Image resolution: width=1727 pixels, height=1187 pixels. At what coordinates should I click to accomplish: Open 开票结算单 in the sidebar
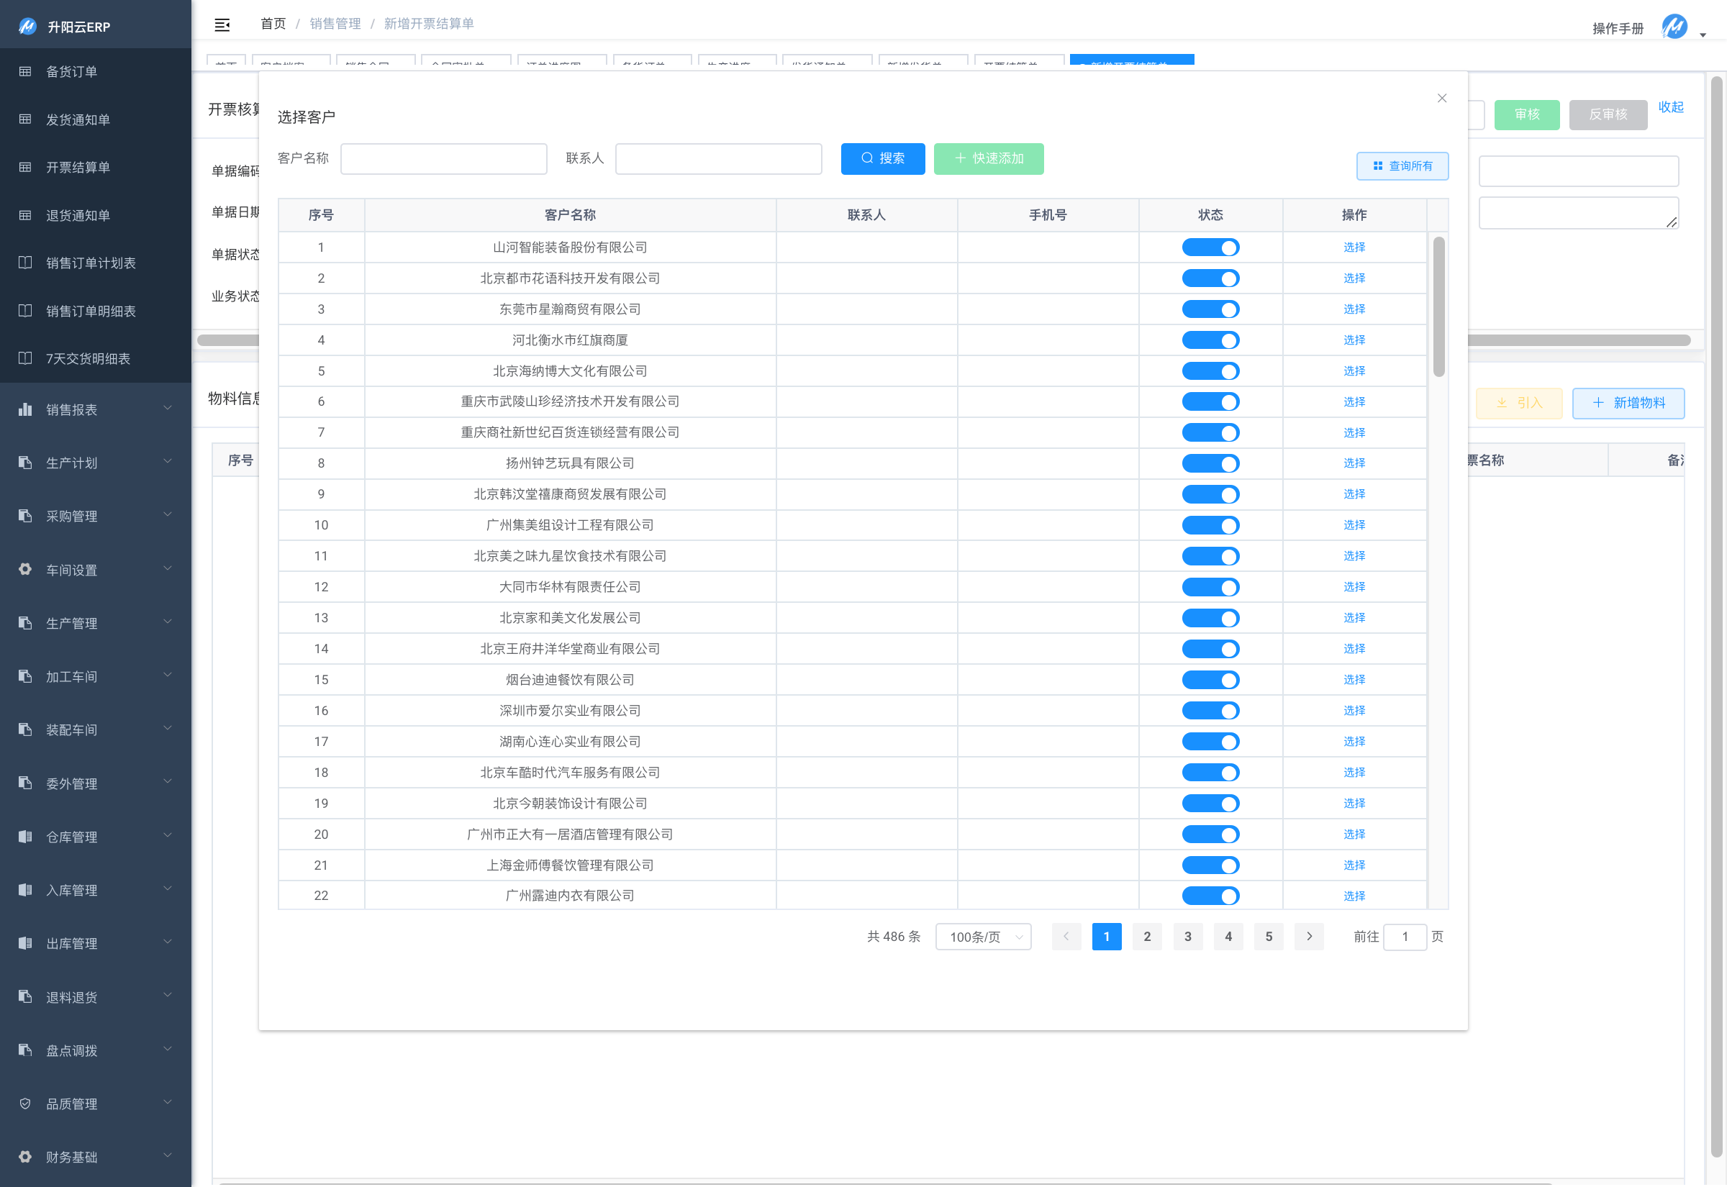pyautogui.click(x=78, y=168)
